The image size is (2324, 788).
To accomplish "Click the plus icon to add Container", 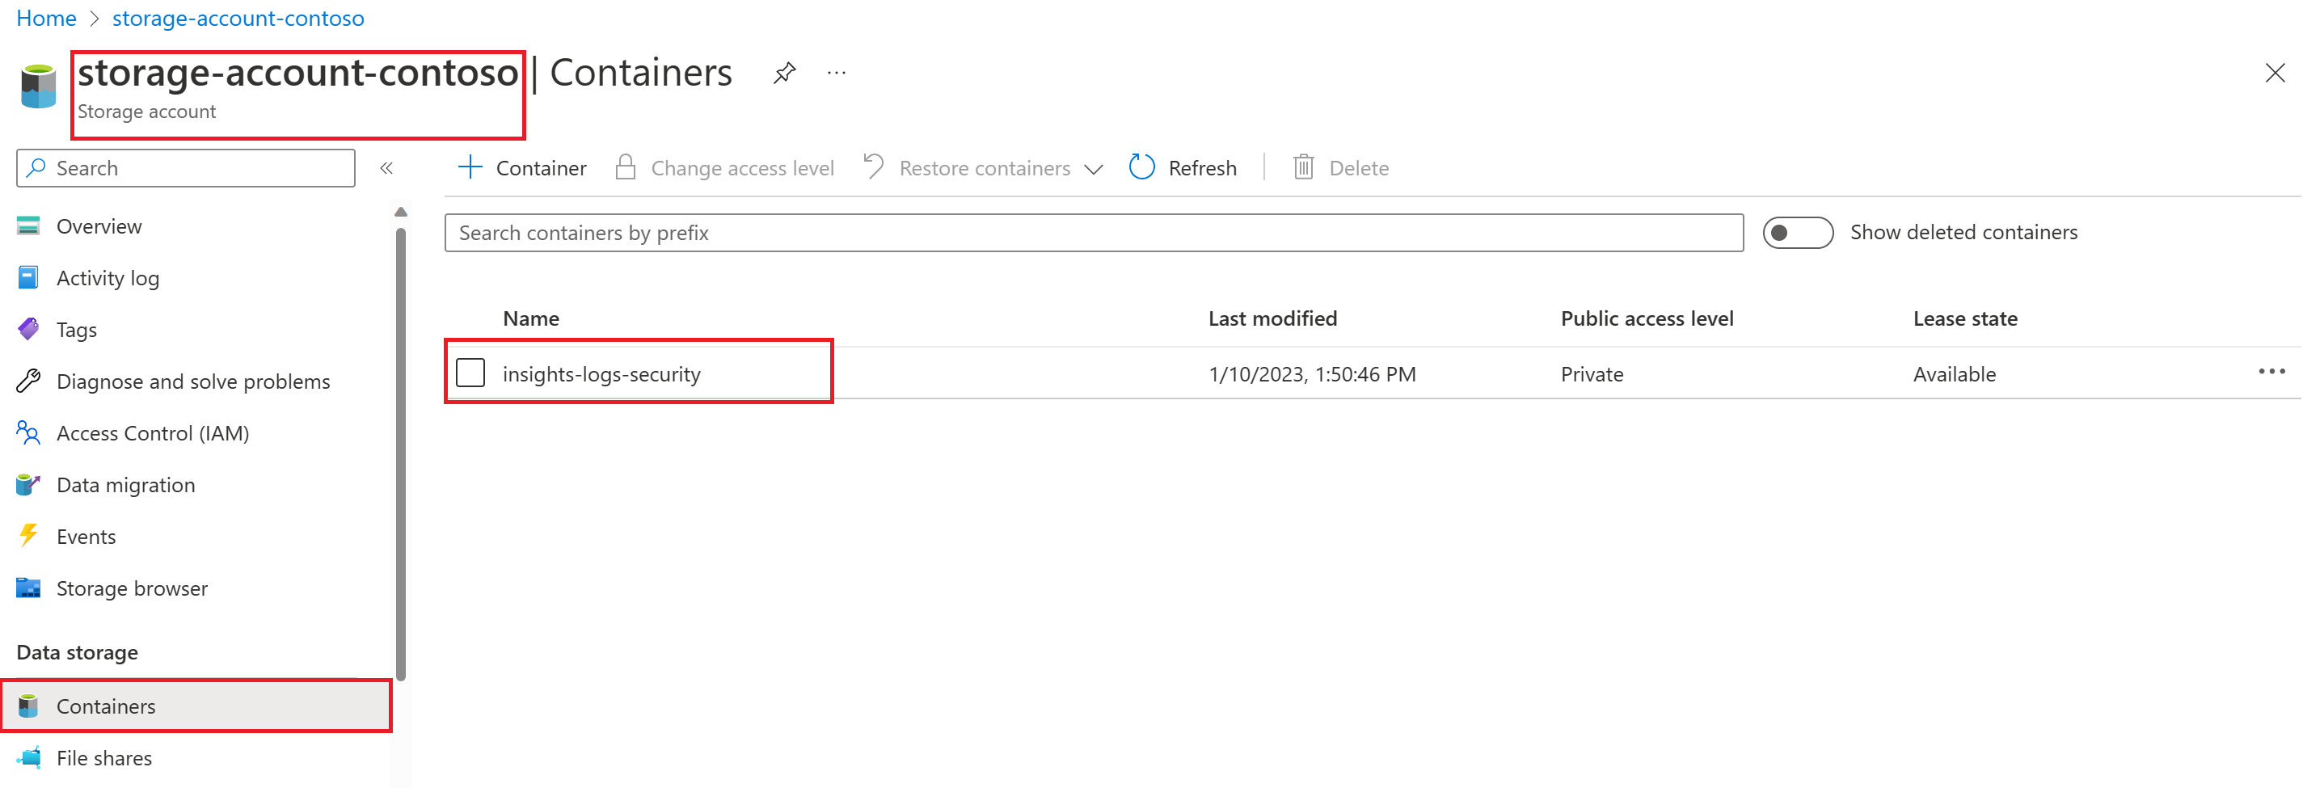I will (x=470, y=167).
